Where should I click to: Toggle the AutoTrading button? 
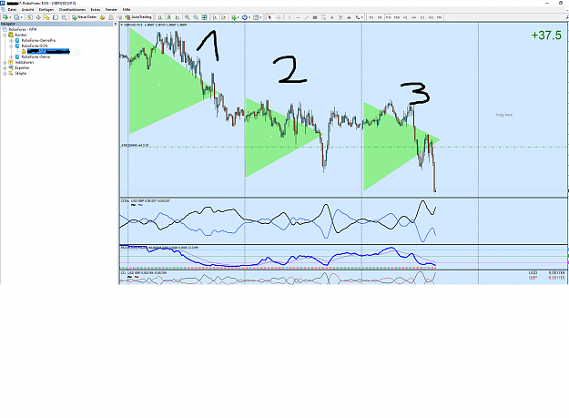point(138,17)
